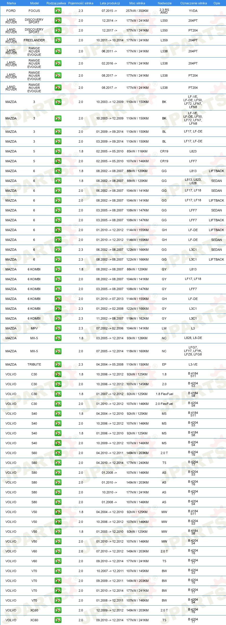Click fuel icon in the MAZDA MPV row

(x=58, y=328)
